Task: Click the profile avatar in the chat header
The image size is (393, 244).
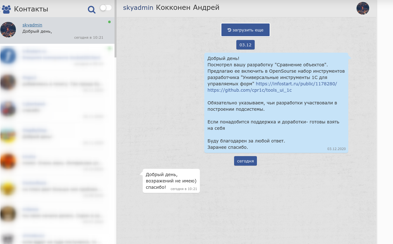Action: click(363, 8)
